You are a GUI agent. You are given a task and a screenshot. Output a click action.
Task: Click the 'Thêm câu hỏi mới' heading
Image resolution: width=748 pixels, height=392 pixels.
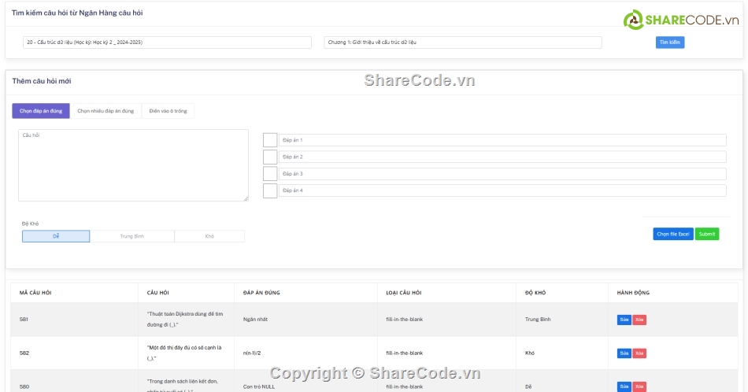pyautogui.click(x=42, y=81)
